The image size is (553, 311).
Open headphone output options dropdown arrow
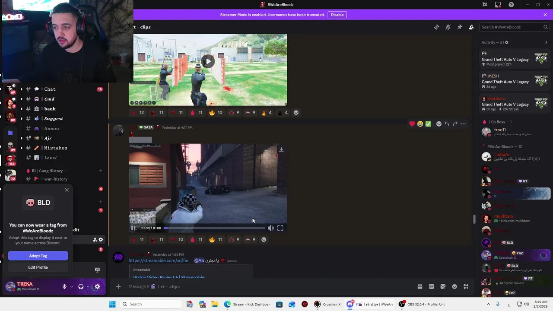pos(88,287)
